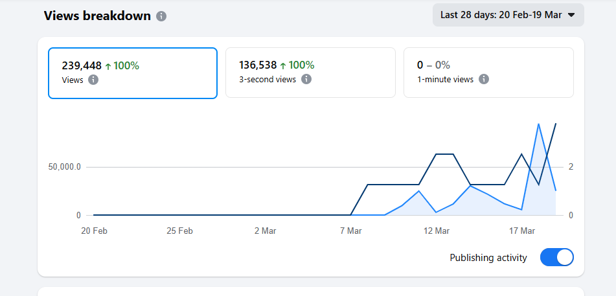Click green up arrow beside 136,538
616x296 pixels.
282,65
